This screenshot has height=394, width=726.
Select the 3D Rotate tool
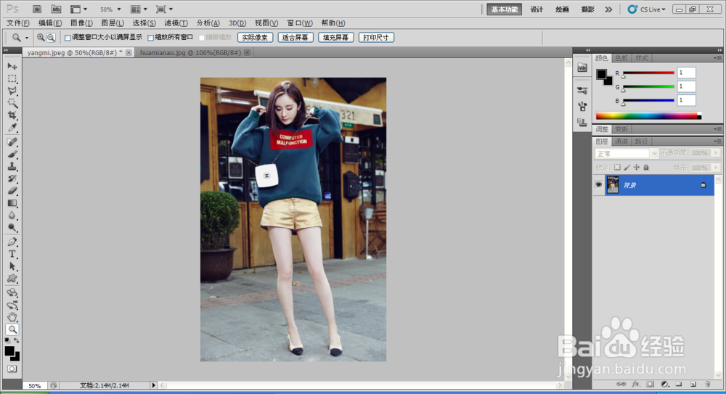[x=12, y=292]
